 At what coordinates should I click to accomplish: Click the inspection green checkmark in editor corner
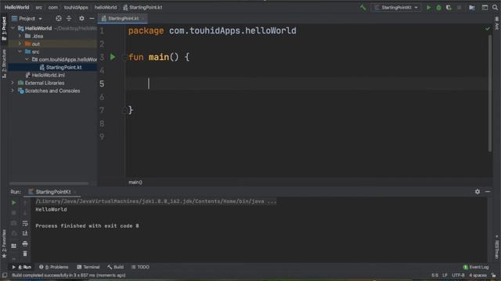pyautogui.click(x=487, y=29)
